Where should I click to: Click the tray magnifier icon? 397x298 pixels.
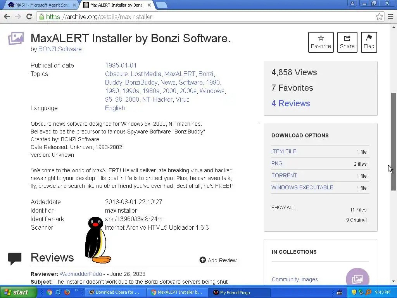tap(368, 292)
